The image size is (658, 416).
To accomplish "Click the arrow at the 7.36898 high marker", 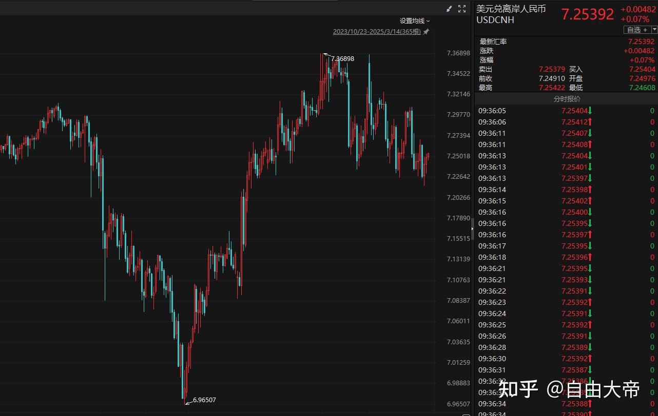I will coord(326,54).
